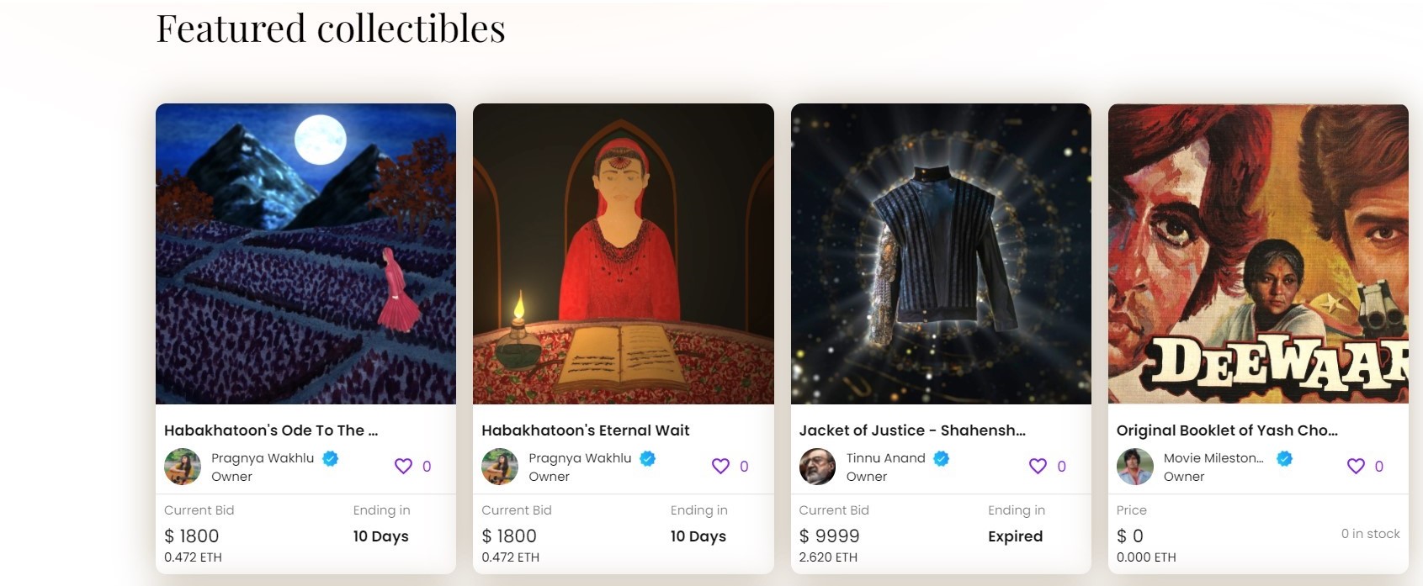Image resolution: width=1423 pixels, height=586 pixels.
Task: Open moonlit mountain artwork thumbnail
Action: coord(305,254)
